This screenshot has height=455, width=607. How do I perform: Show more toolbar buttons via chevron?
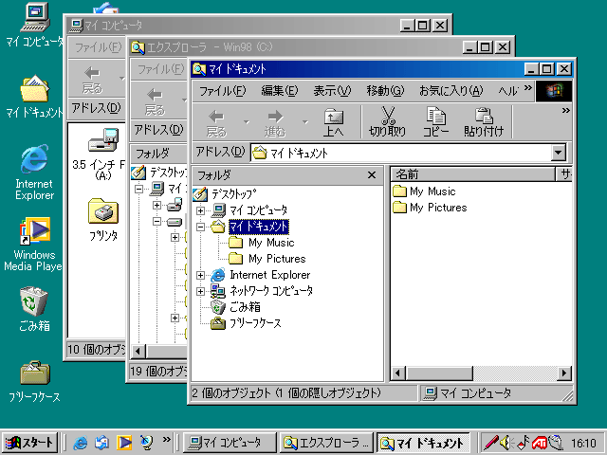coord(565,111)
